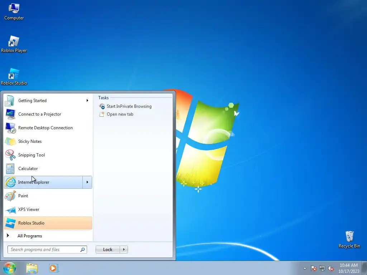Click the Lock button
Screen dimensions: 367x275
click(x=108, y=250)
